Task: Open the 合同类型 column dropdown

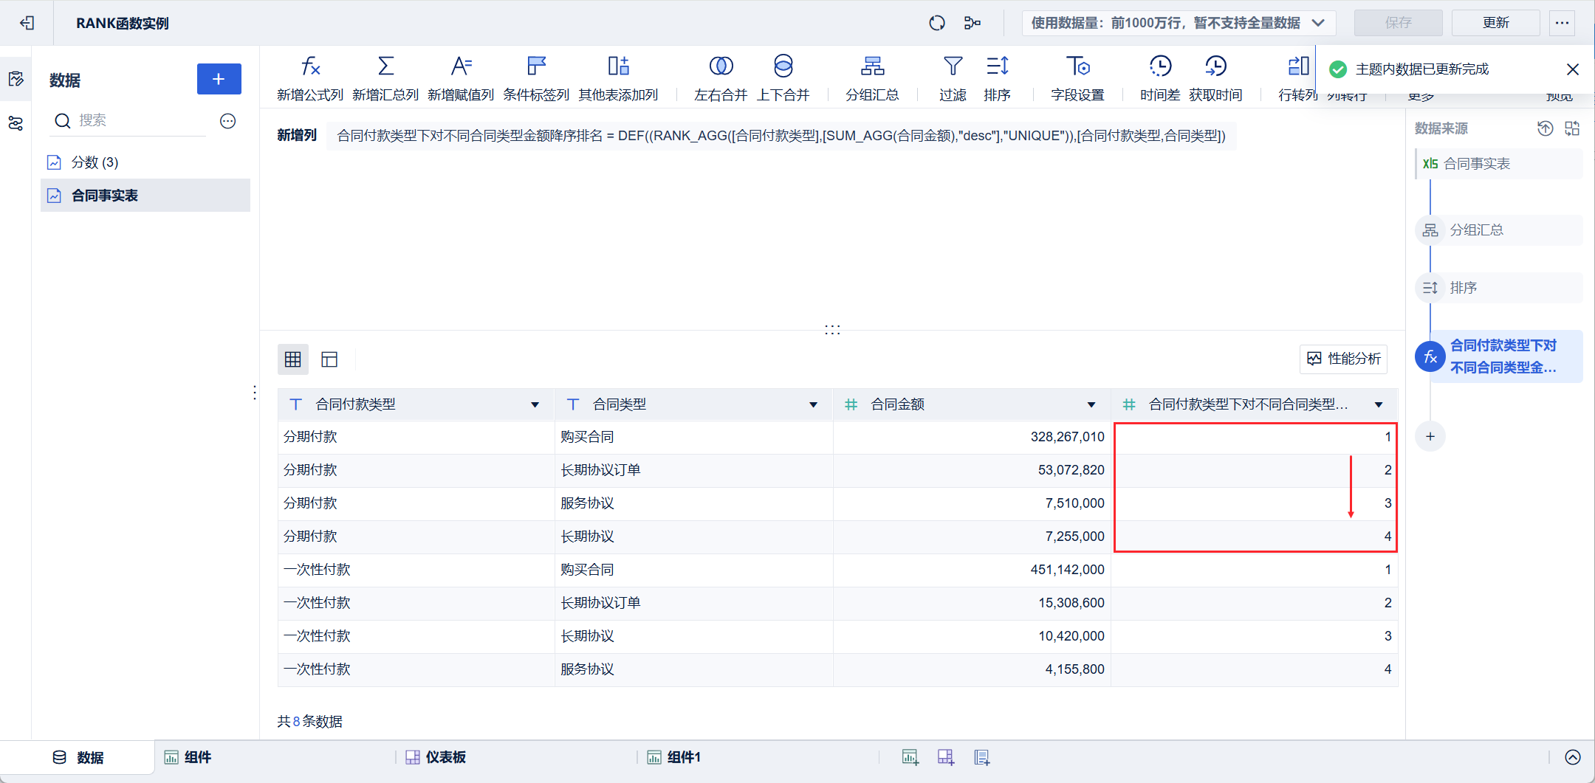Action: point(813,404)
